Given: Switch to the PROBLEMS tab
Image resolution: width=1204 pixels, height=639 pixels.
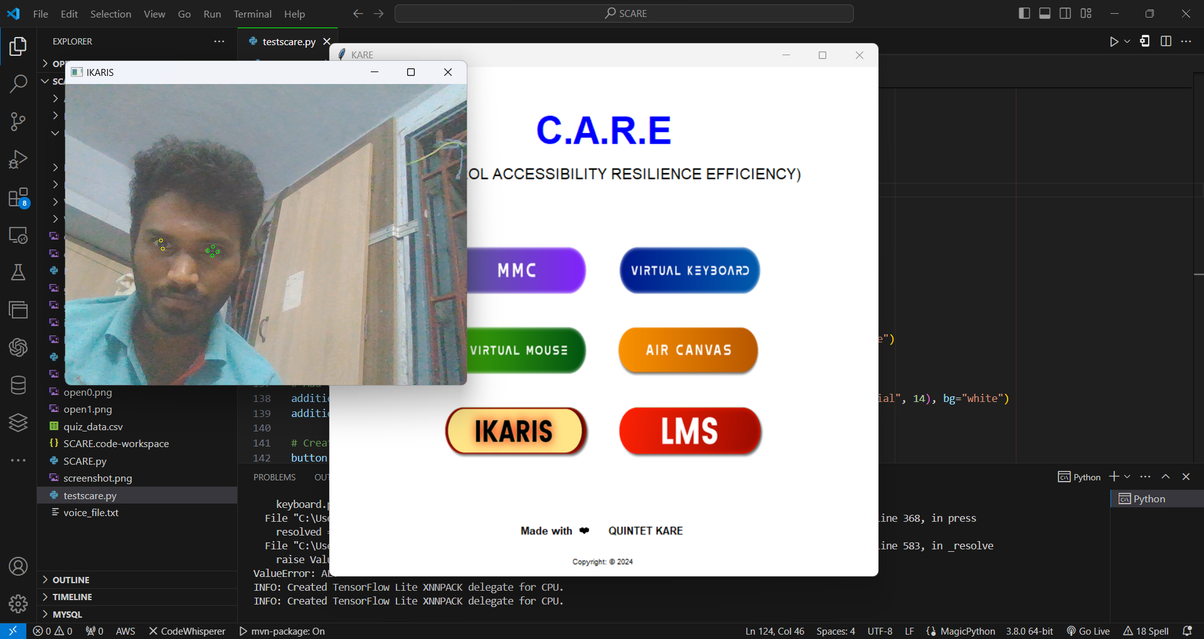Looking at the screenshot, I should [x=274, y=477].
